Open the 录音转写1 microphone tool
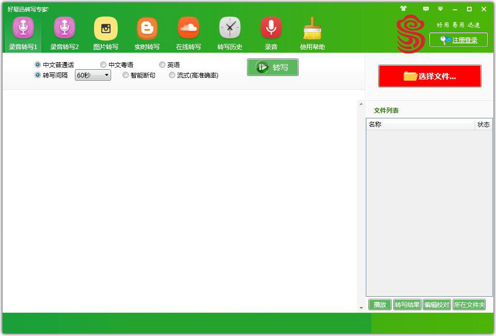Image resolution: width=496 pixels, height=336 pixels. click(23, 33)
